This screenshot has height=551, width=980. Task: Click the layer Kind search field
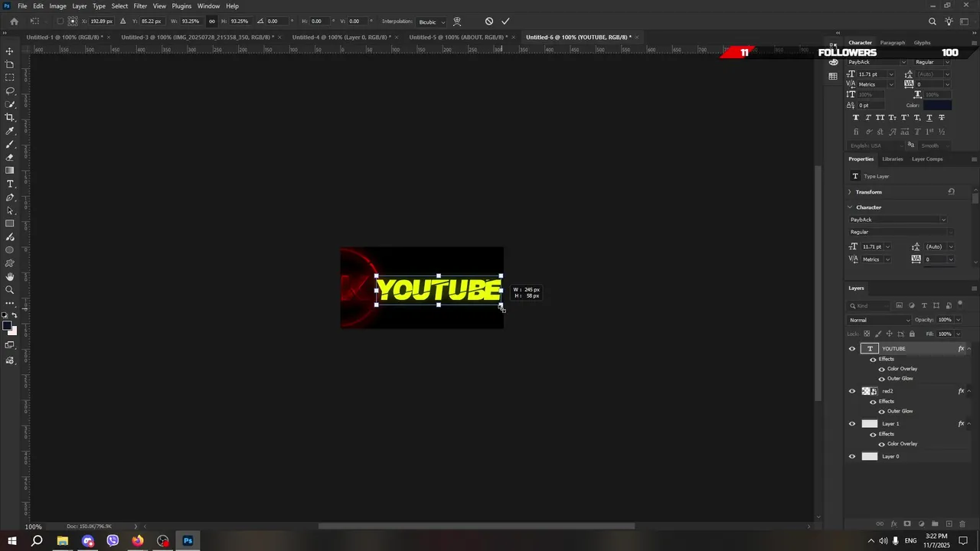tap(870, 305)
